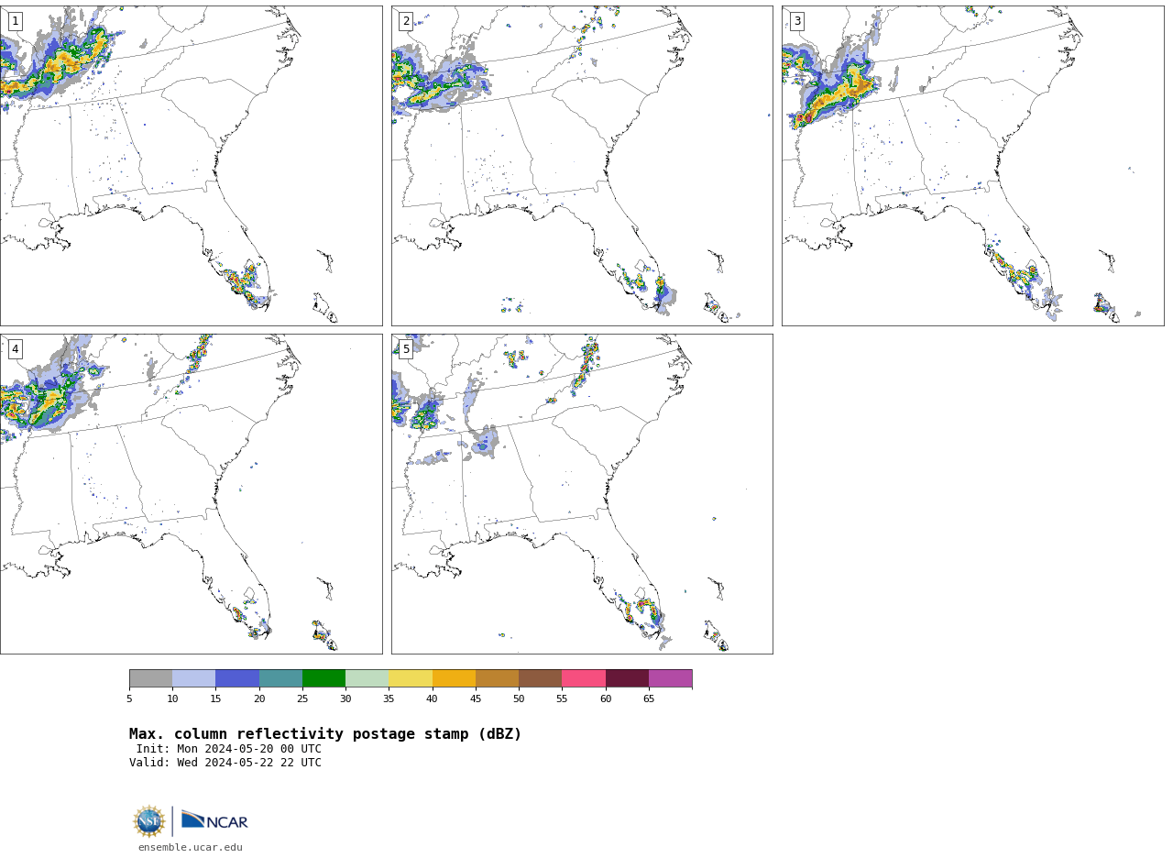Click the NCAR logo
The height and width of the screenshot is (858, 1173).
click(214, 820)
